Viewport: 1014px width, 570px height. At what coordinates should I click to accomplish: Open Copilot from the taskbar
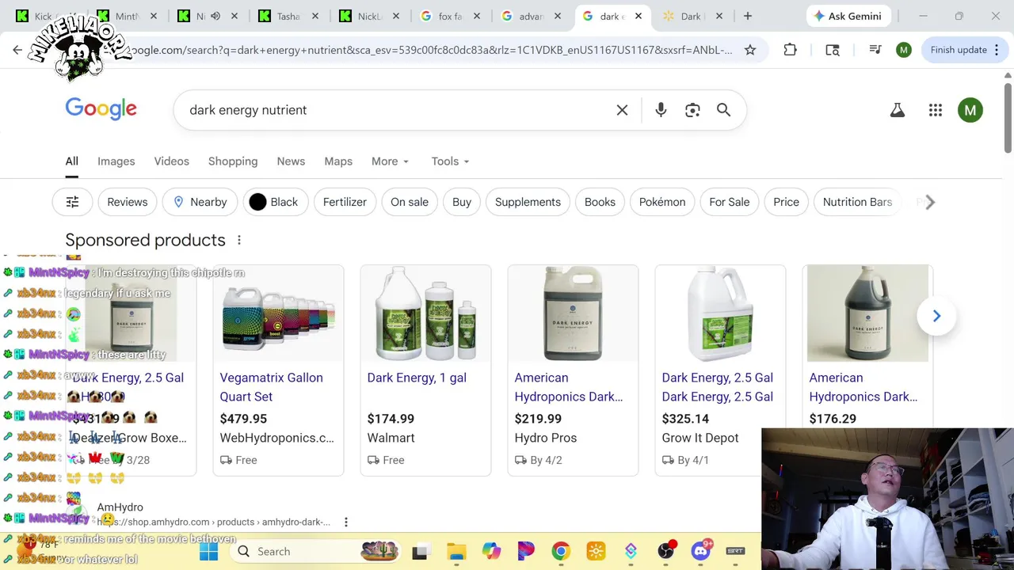point(491,551)
